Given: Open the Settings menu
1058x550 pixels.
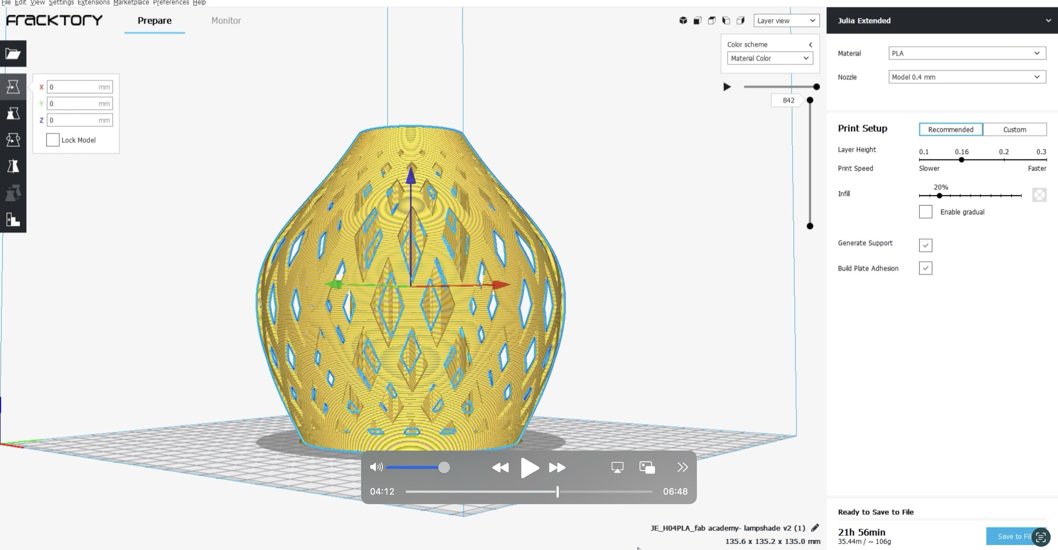Looking at the screenshot, I should tap(61, 3).
